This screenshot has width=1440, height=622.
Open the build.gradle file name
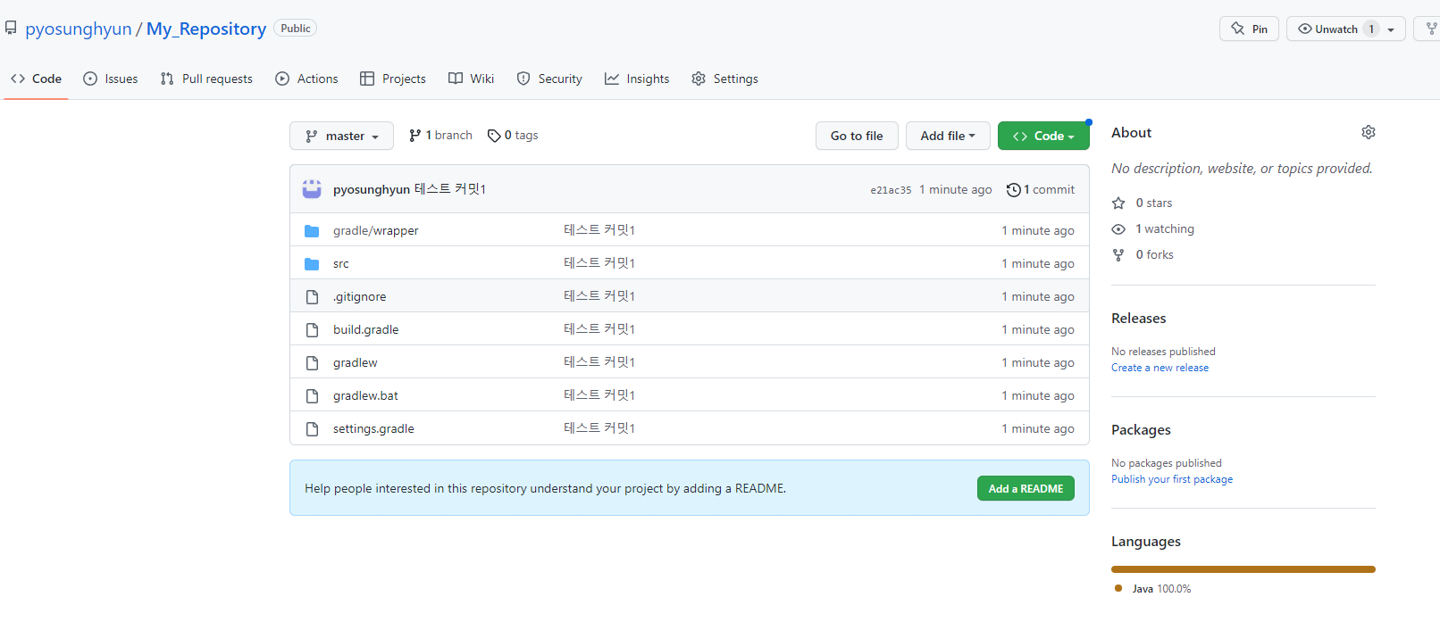tap(366, 330)
